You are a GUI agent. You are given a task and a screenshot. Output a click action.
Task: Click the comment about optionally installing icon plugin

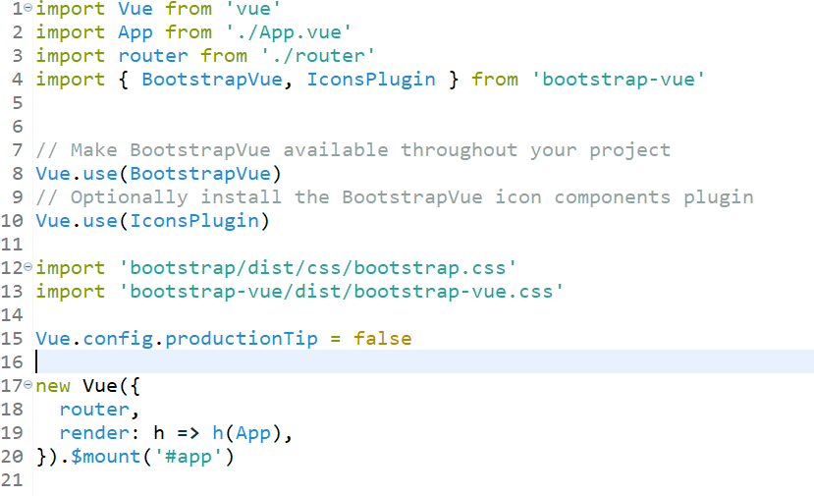(x=395, y=197)
